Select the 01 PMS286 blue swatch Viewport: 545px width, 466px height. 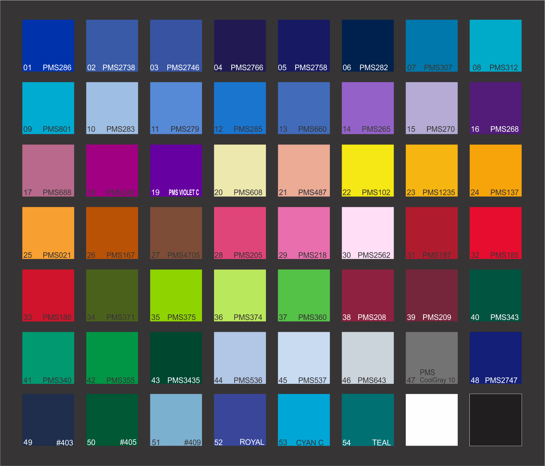click(48, 46)
